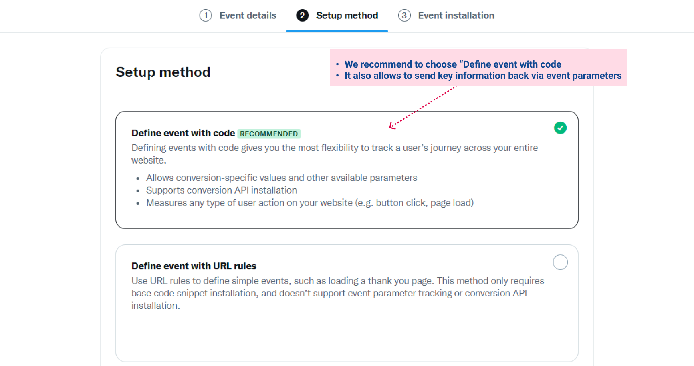Open the Event installation step label
This screenshot has width=694, height=366.
456,16
